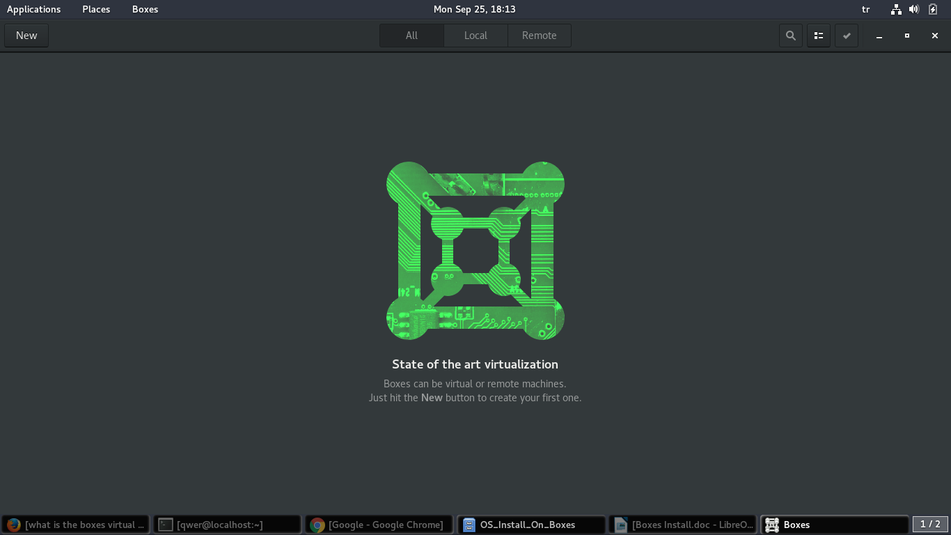Click the tr keyboard layout indicator

[x=866, y=9]
